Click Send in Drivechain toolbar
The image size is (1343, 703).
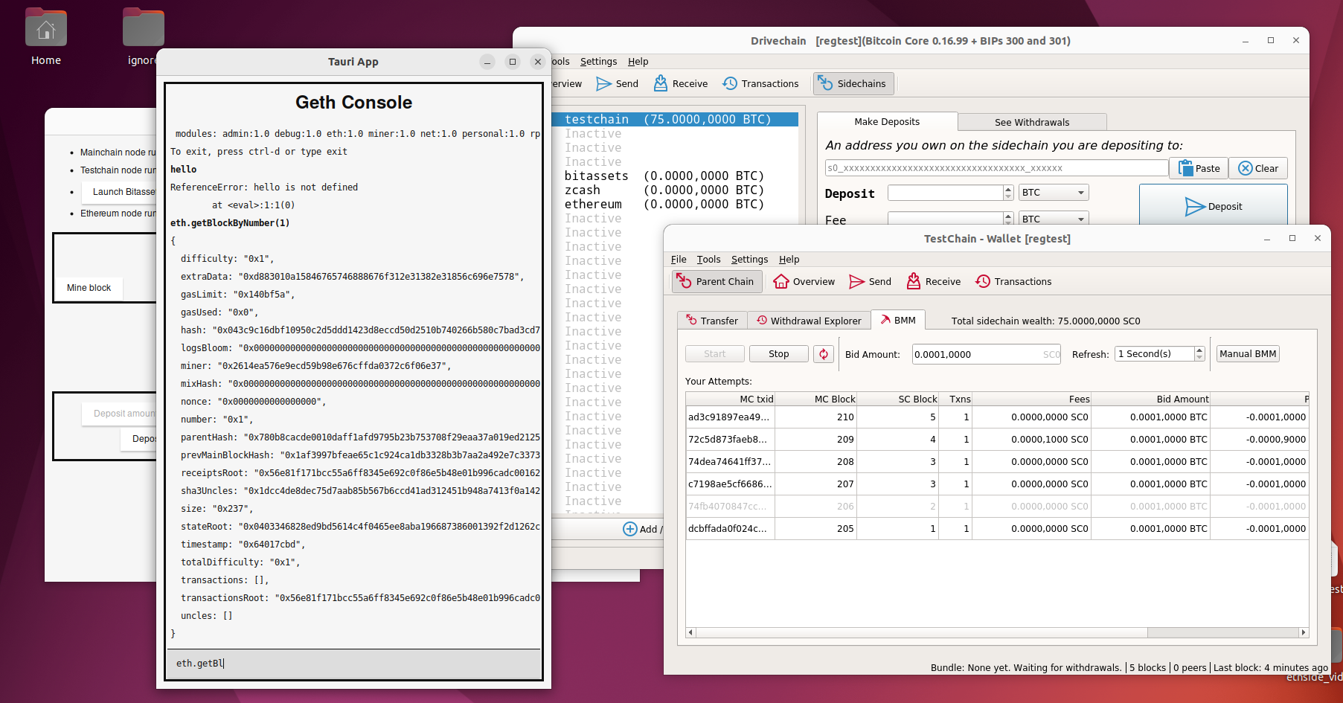(617, 83)
